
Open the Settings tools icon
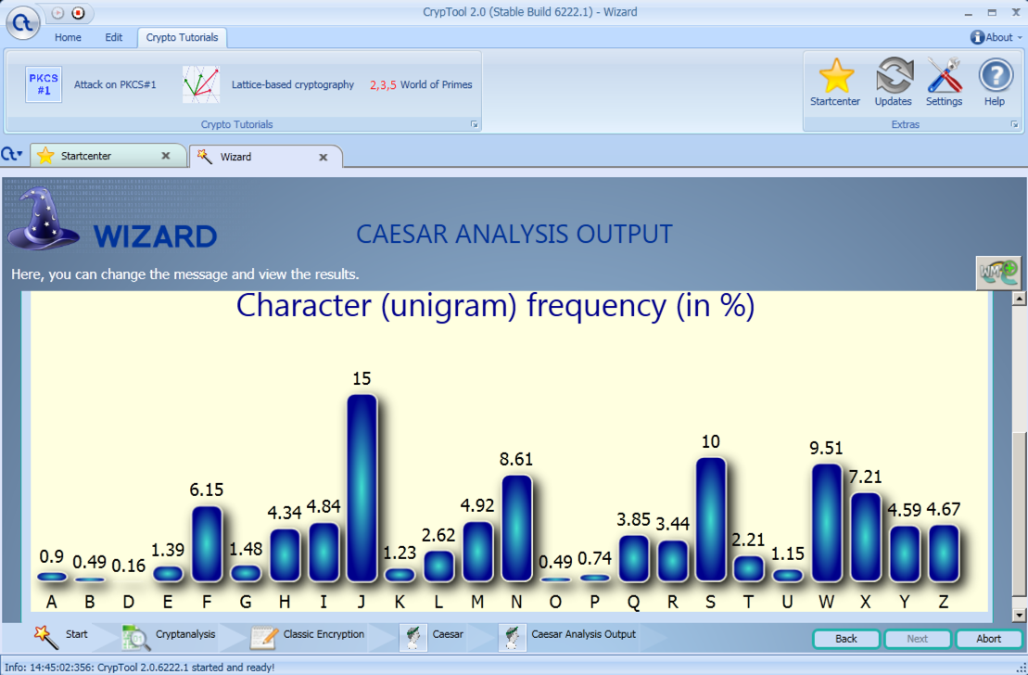[x=944, y=75]
